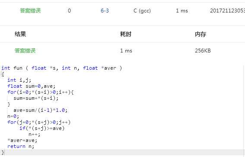The height and width of the screenshot is (157, 245).
Task: Click the 1 ms value in results table
Action: (126, 51)
